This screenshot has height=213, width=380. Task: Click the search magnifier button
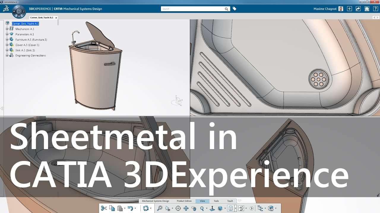[227, 9]
